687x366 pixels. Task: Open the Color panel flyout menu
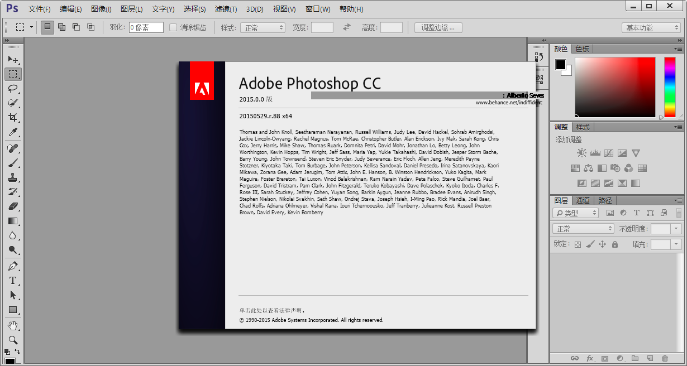679,49
